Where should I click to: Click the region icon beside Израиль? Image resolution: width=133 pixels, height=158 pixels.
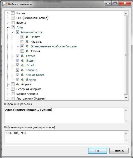coord(27,42)
